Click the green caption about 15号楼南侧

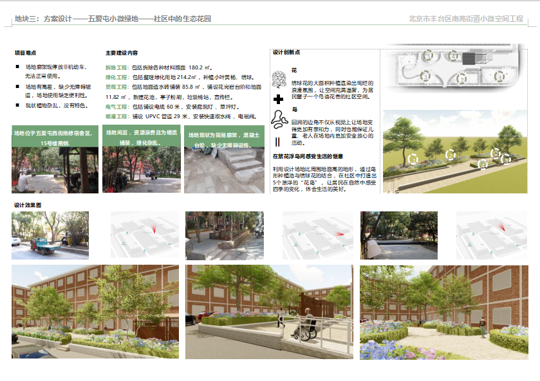(55, 137)
